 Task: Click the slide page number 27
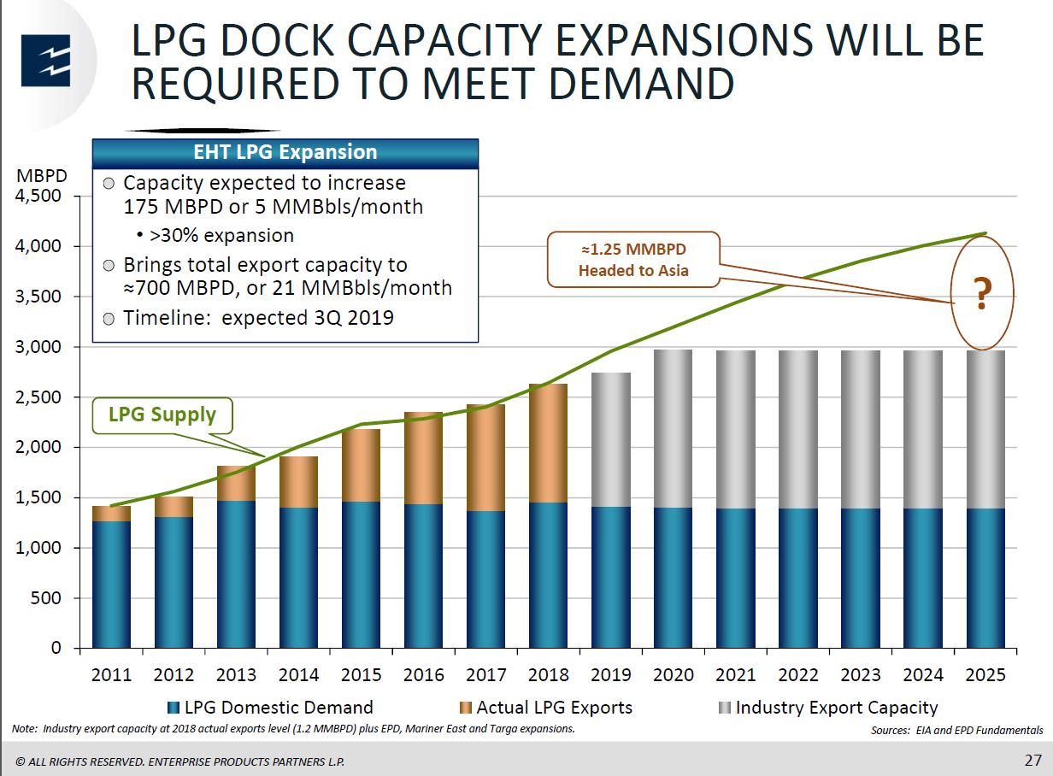pos(1032,760)
